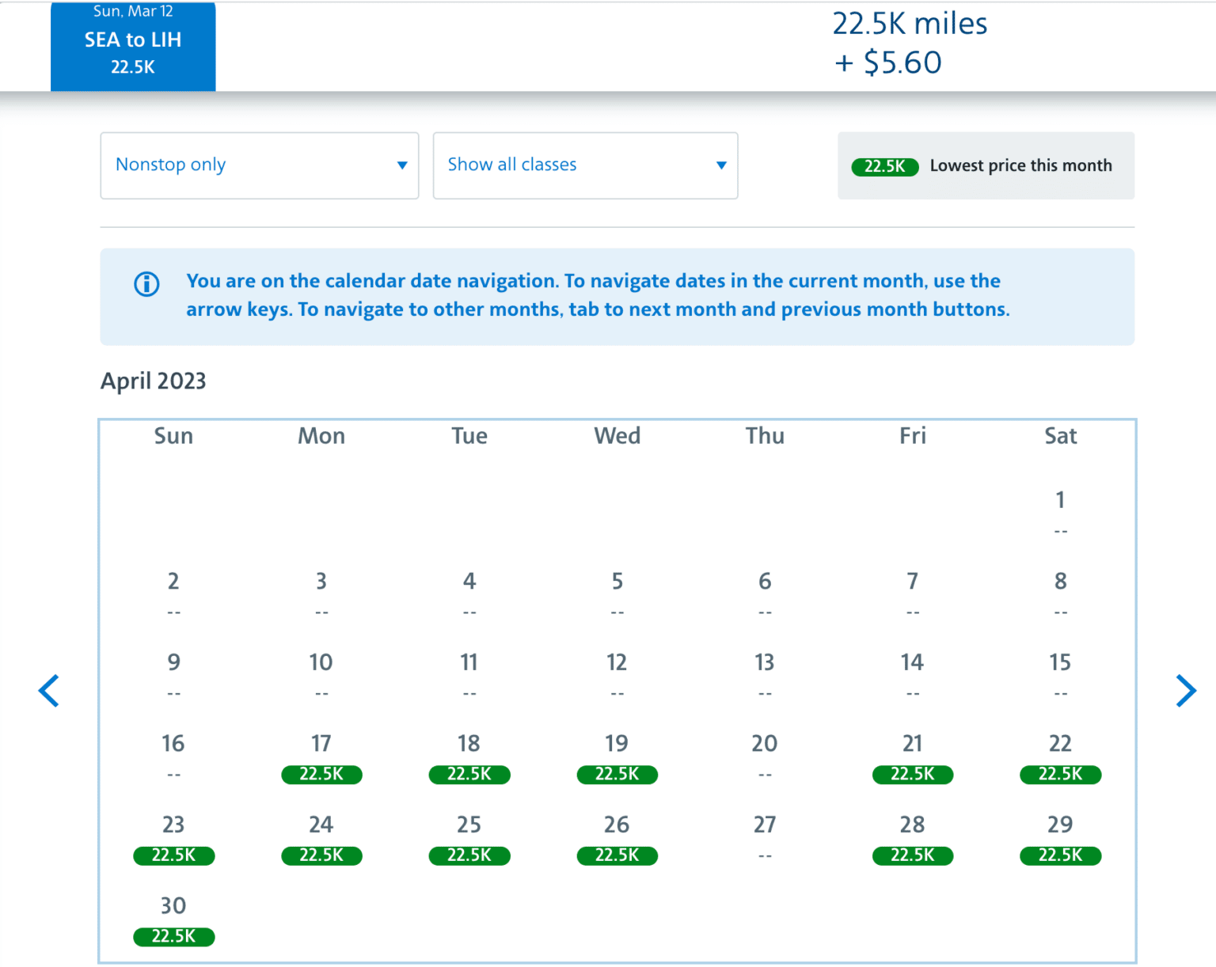Click the right arrow to view next month

point(1187,691)
